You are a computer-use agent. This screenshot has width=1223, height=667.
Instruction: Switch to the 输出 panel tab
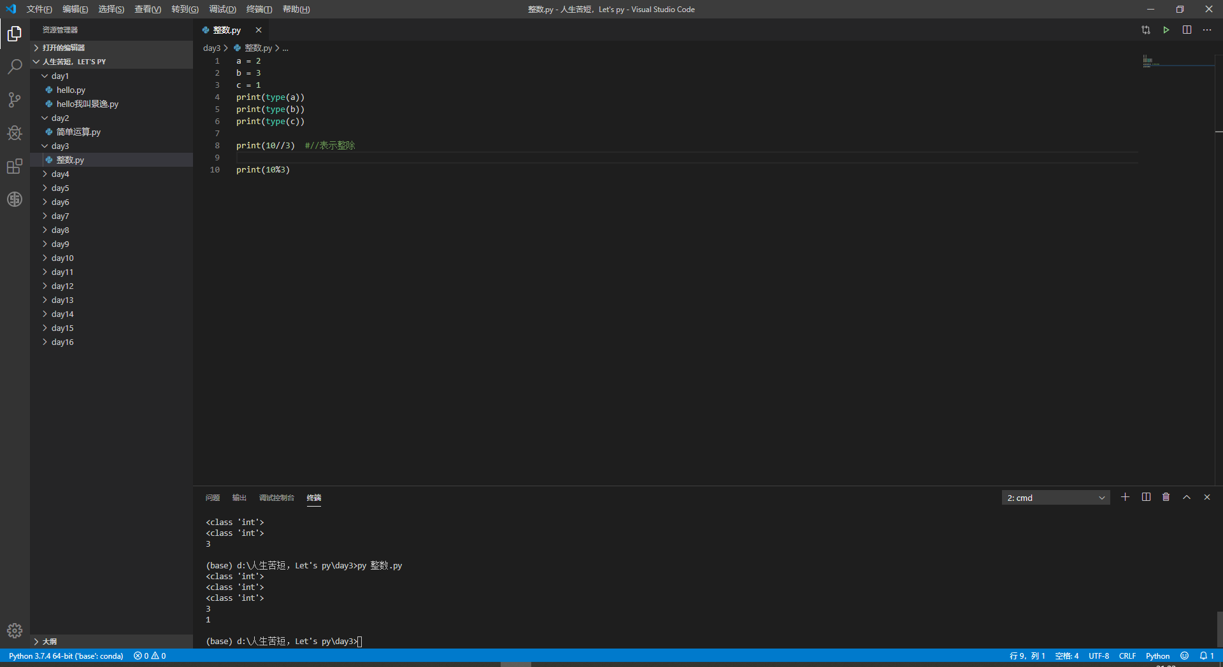coord(240,498)
